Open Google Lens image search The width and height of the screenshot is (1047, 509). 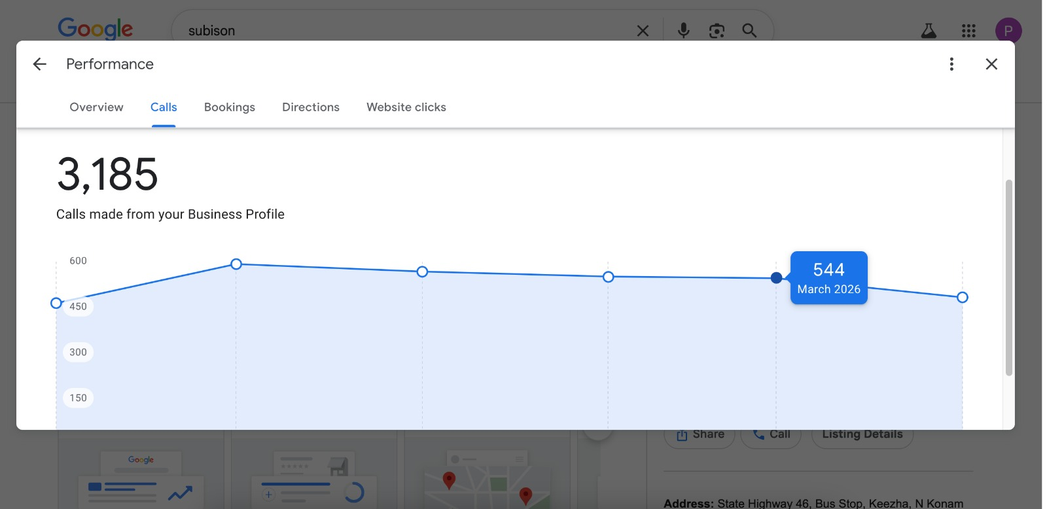[717, 31]
